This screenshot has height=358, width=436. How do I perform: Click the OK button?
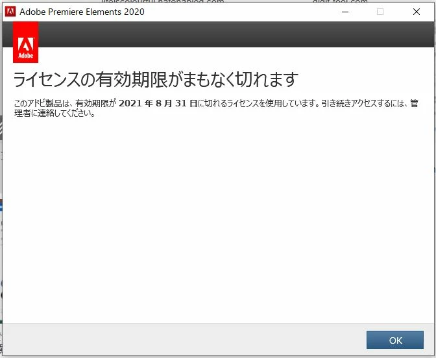click(x=395, y=340)
